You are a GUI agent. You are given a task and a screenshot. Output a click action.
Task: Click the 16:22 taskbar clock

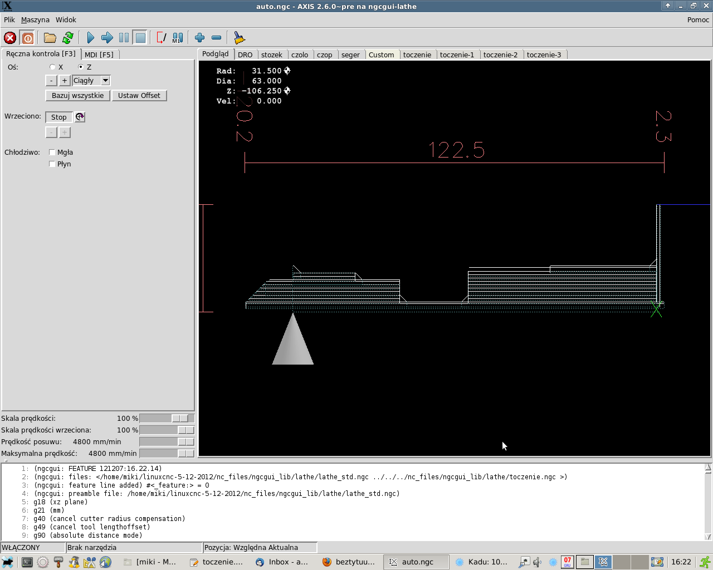(681, 562)
